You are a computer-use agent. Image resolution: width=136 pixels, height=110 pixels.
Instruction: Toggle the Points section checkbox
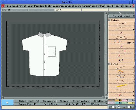[109, 20]
